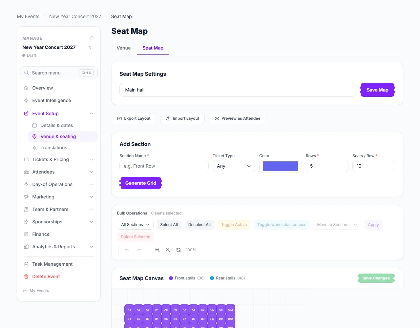Click the favorite star icon for the event

click(x=92, y=38)
